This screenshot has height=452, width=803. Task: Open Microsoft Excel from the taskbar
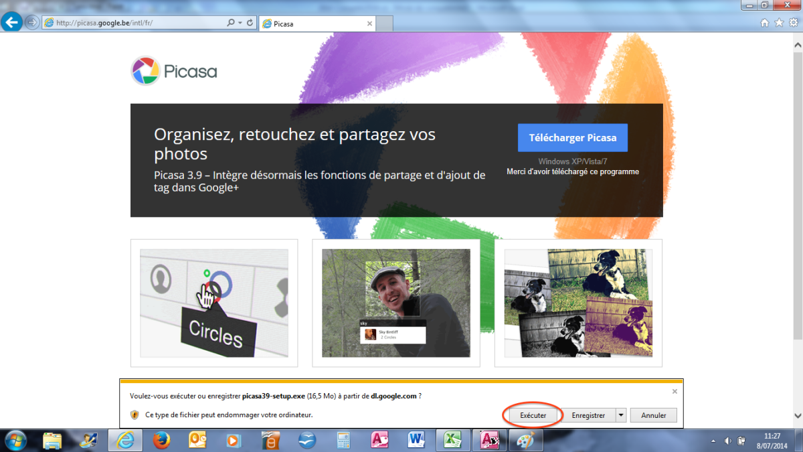[x=453, y=440]
